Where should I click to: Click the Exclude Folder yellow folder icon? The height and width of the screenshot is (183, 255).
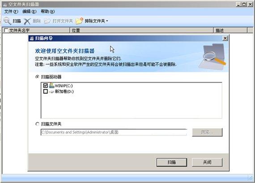(79, 21)
